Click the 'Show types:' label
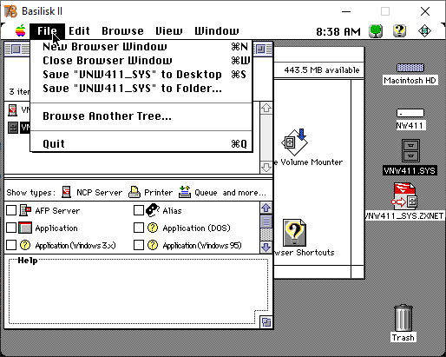This screenshot has height=357, width=446. (30, 193)
